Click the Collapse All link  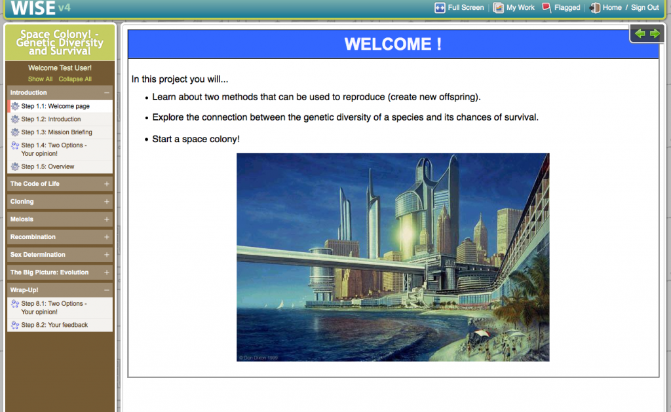pyautogui.click(x=75, y=79)
